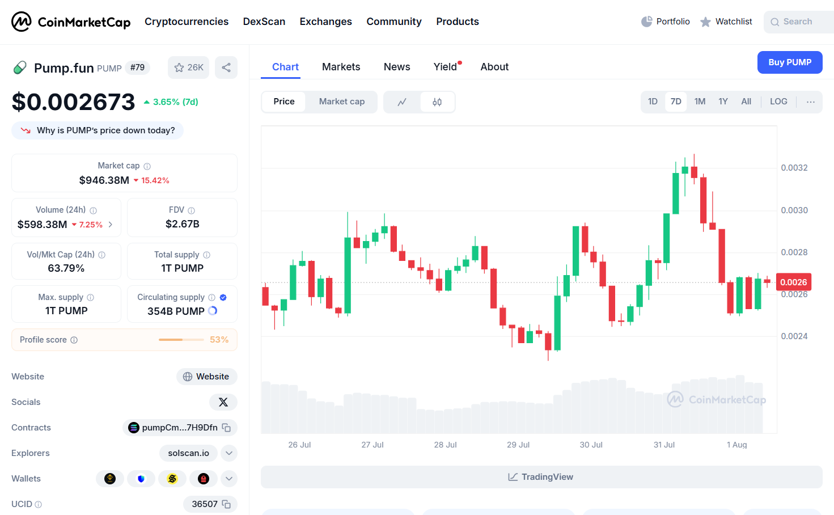Image resolution: width=834 pixels, height=515 pixels.
Task: Click the CoinMarketCap logo
Action: 71,22
